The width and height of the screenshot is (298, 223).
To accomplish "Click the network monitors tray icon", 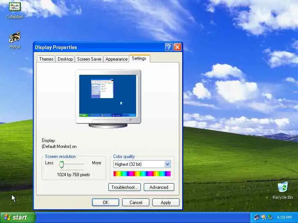I will (x=256, y=217).
